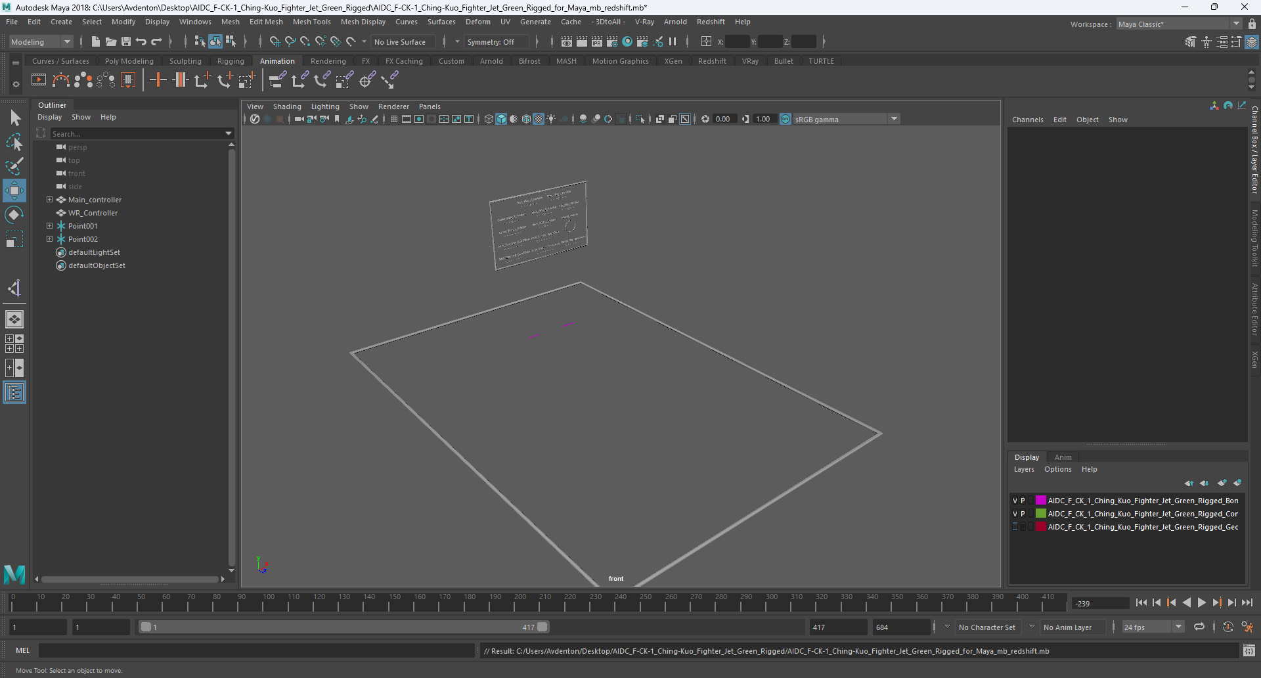
Task: Create a new scene with the New Scene icon
Action: (x=96, y=41)
